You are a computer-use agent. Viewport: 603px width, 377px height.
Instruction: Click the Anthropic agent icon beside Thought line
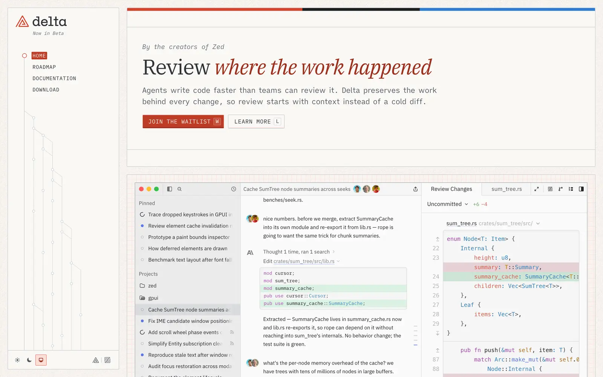250,252
